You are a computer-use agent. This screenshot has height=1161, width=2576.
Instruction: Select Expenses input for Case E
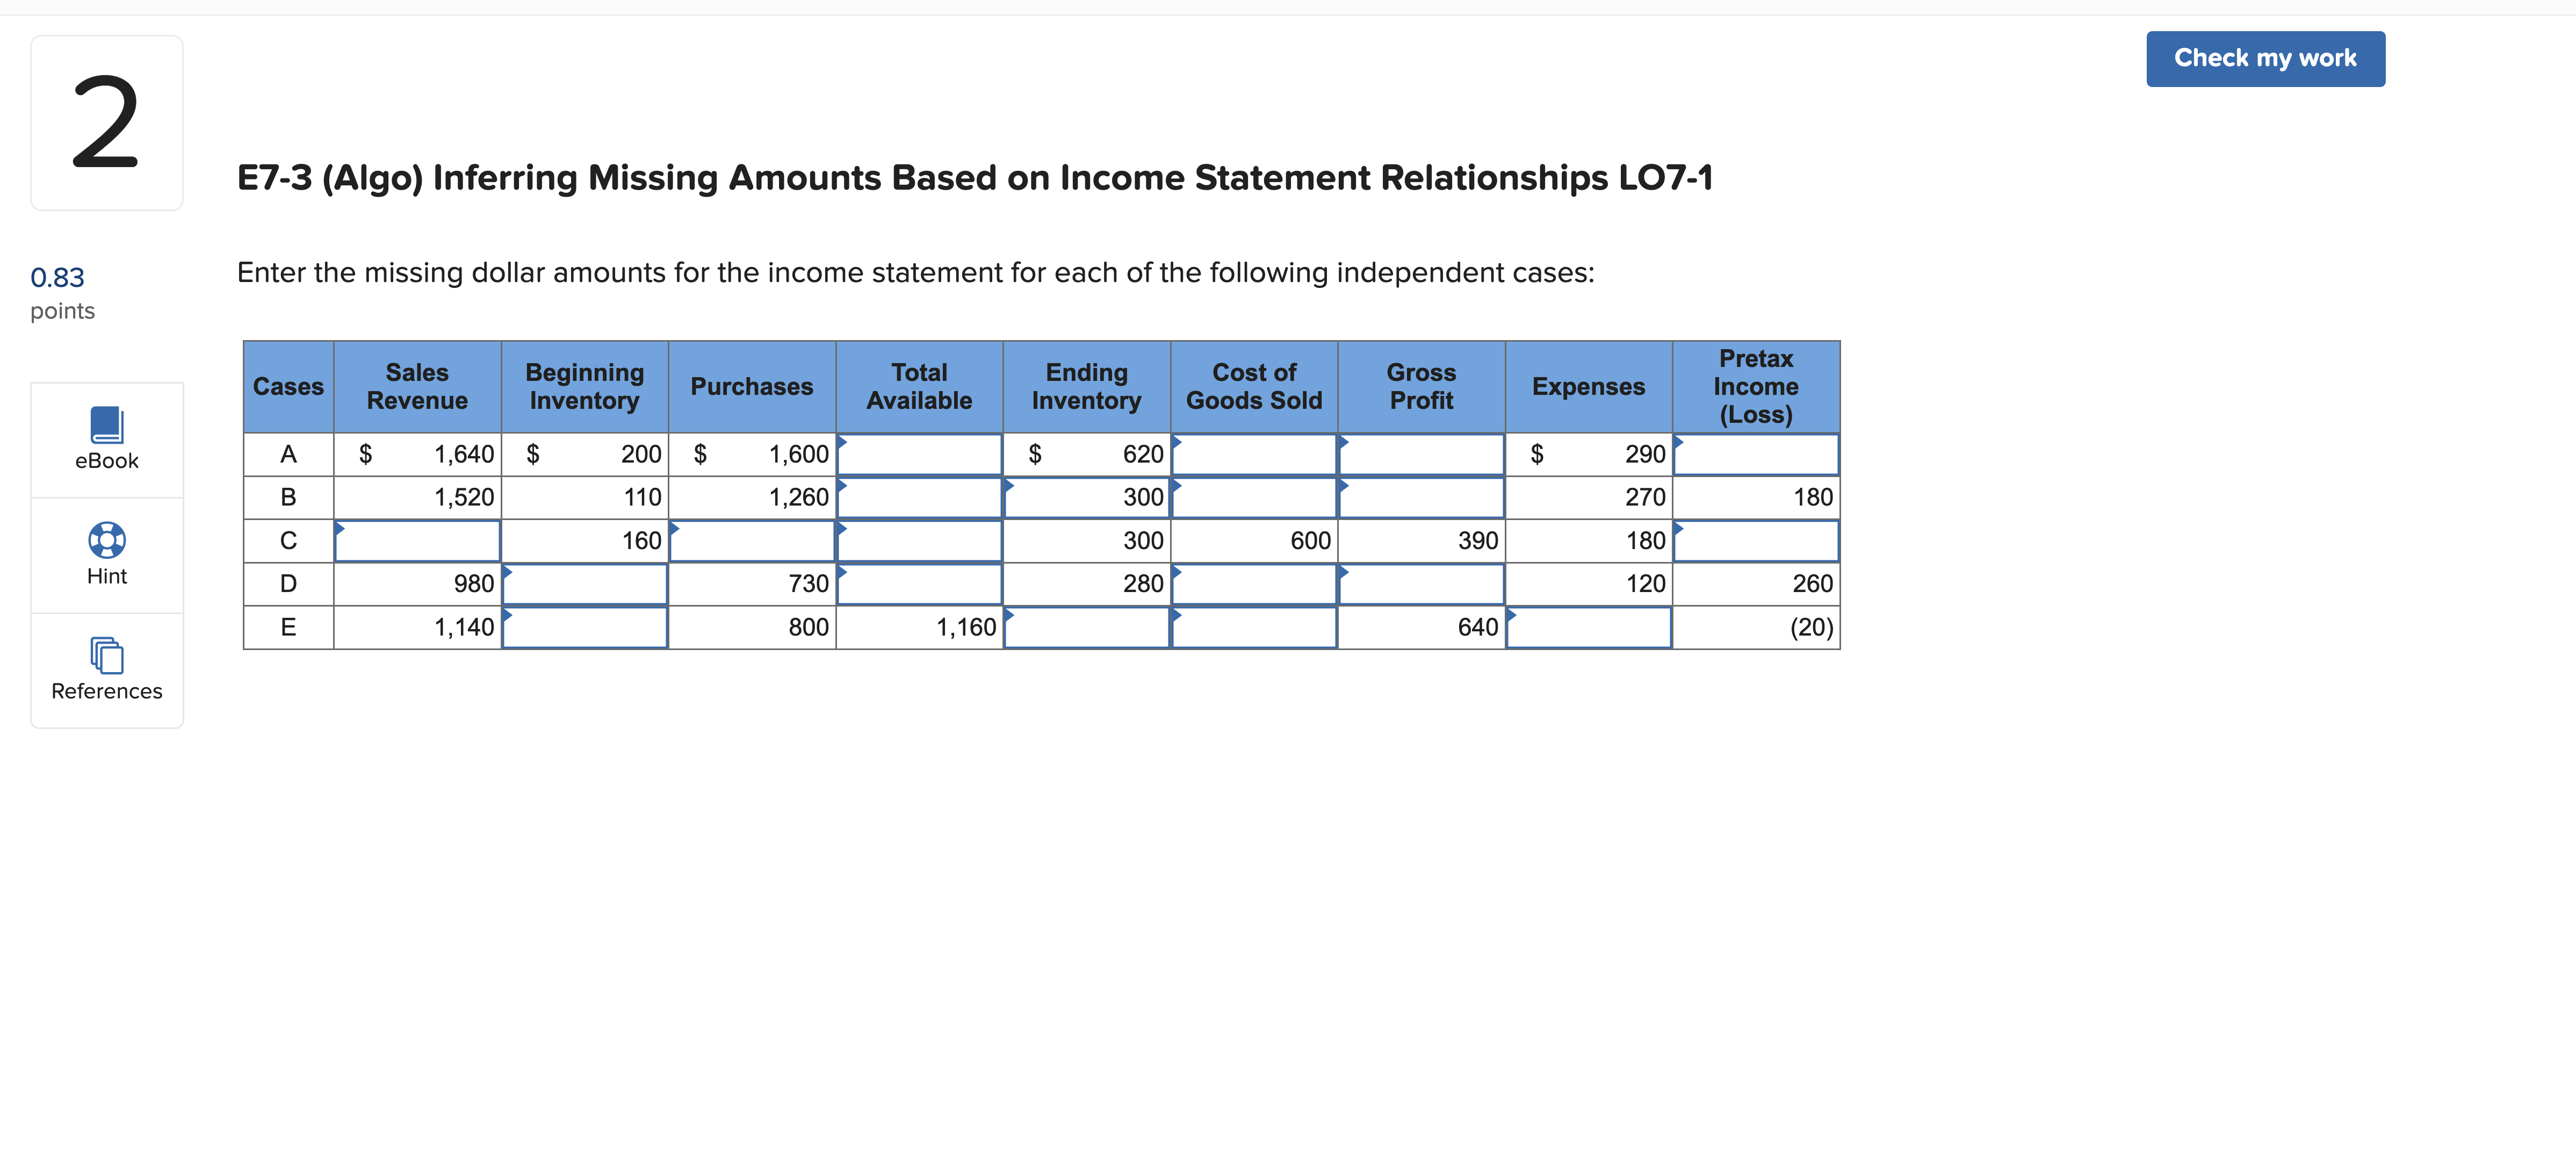tap(1588, 627)
